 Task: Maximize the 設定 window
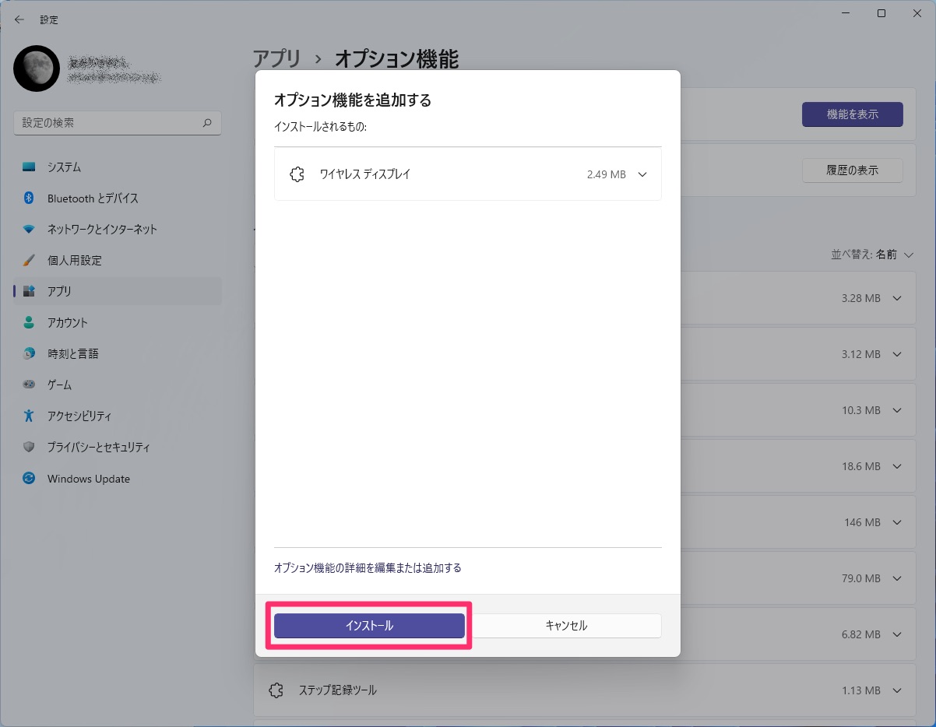pyautogui.click(x=881, y=13)
